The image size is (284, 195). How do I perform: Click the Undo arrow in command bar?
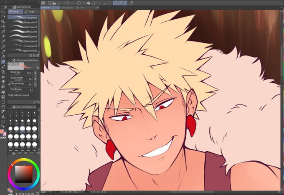point(68,3)
